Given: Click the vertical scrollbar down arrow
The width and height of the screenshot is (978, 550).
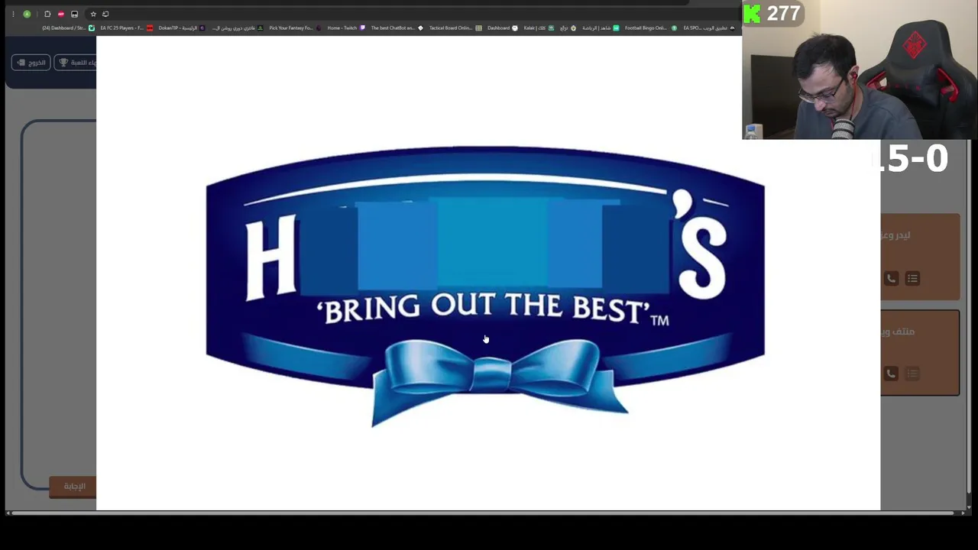Looking at the screenshot, I should pos(970,507).
